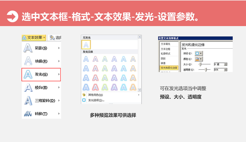Image resolution: width=246 pixels, height=142 pixels.
Task: Click the 转换(T) transform abc icon
Action: click(28, 114)
